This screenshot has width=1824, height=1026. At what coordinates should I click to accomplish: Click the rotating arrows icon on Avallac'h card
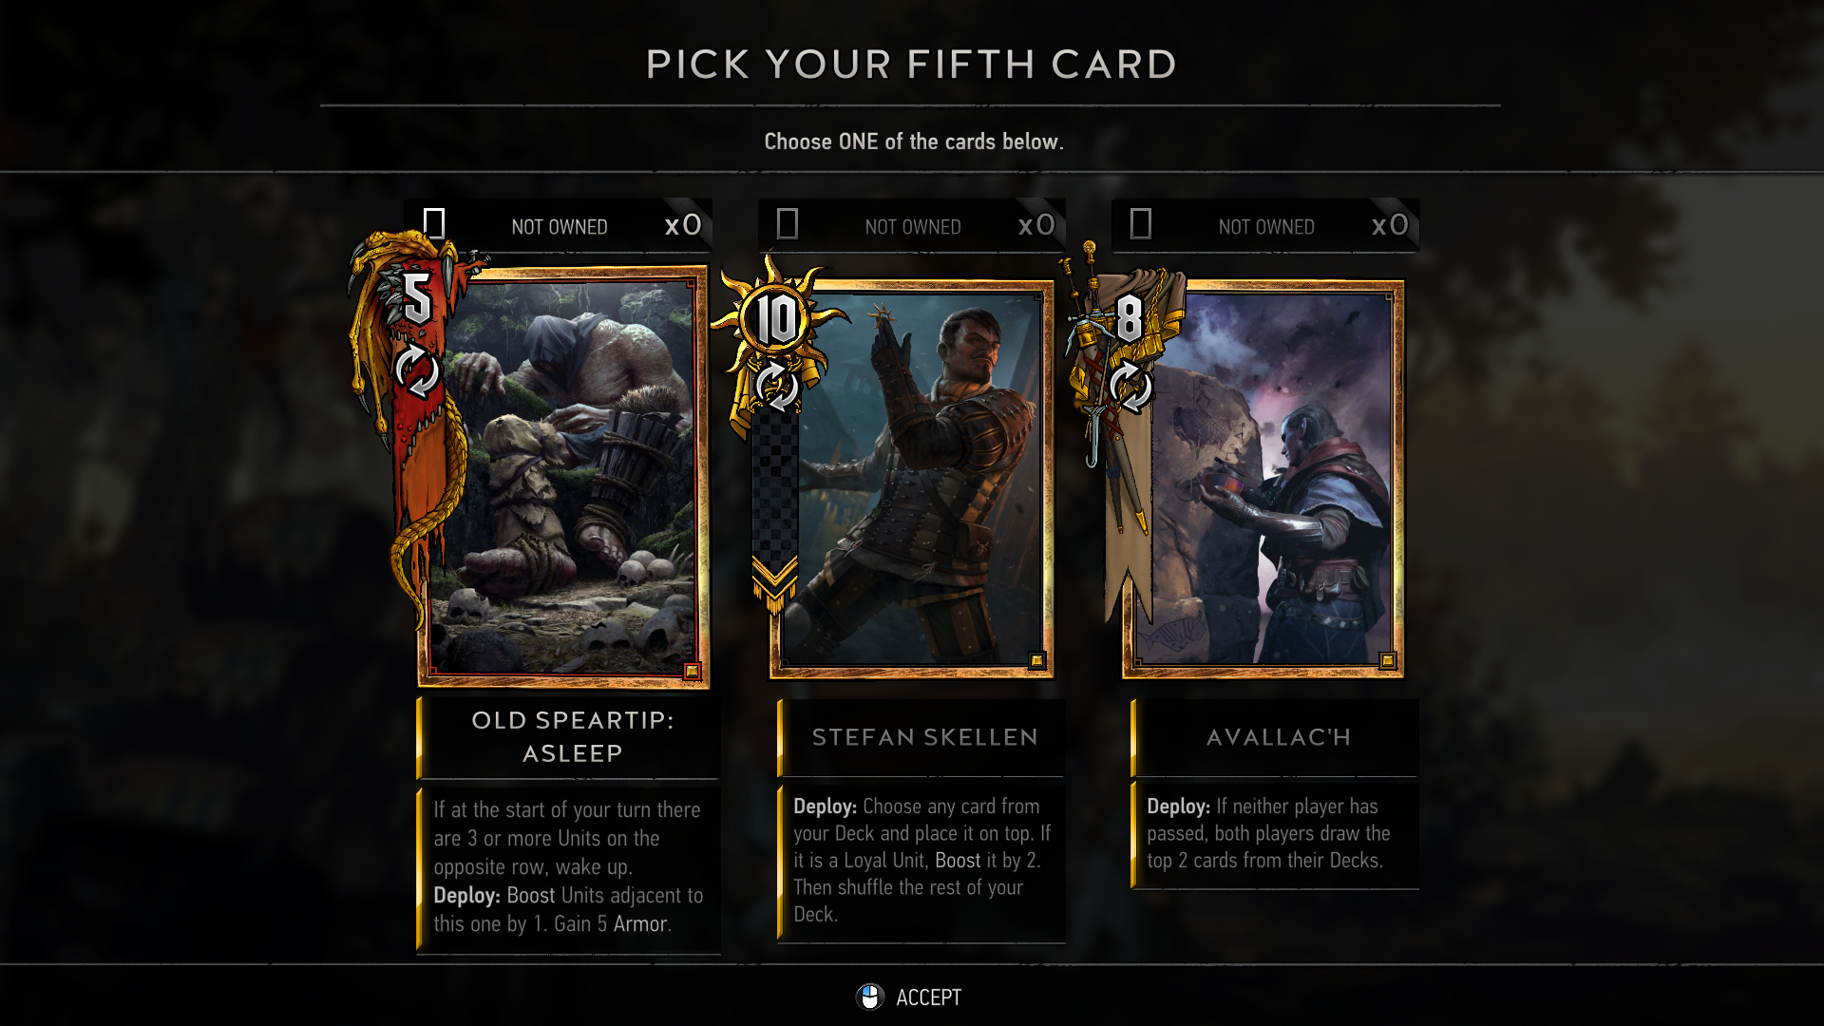tap(1130, 387)
